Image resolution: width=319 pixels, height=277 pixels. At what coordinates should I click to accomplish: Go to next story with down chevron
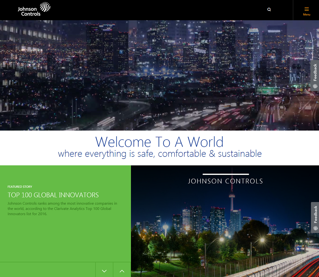pyautogui.click(x=104, y=271)
